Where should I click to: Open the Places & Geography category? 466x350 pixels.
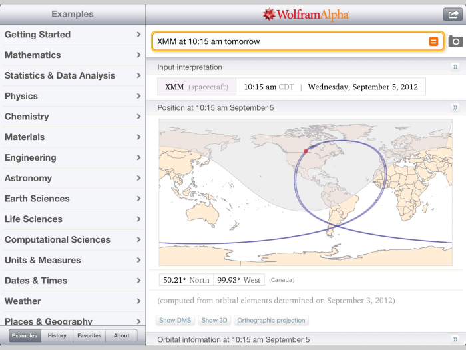73,319
